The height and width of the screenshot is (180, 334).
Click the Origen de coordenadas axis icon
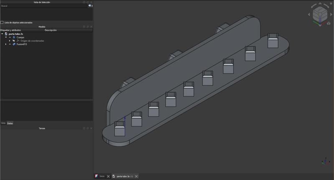pyautogui.click(x=18, y=40)
